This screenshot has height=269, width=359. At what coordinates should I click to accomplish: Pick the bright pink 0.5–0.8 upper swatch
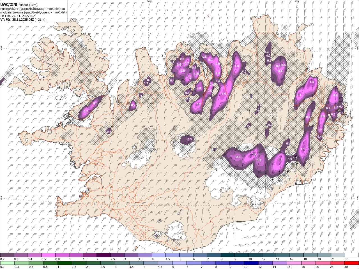(x=49, y=255)
